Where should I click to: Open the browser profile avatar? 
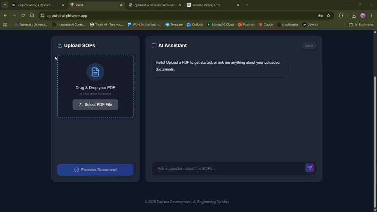point(363,15)
